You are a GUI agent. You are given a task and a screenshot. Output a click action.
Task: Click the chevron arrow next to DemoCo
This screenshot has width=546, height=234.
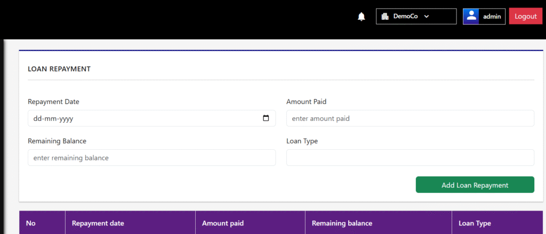(x=427, y=17)
